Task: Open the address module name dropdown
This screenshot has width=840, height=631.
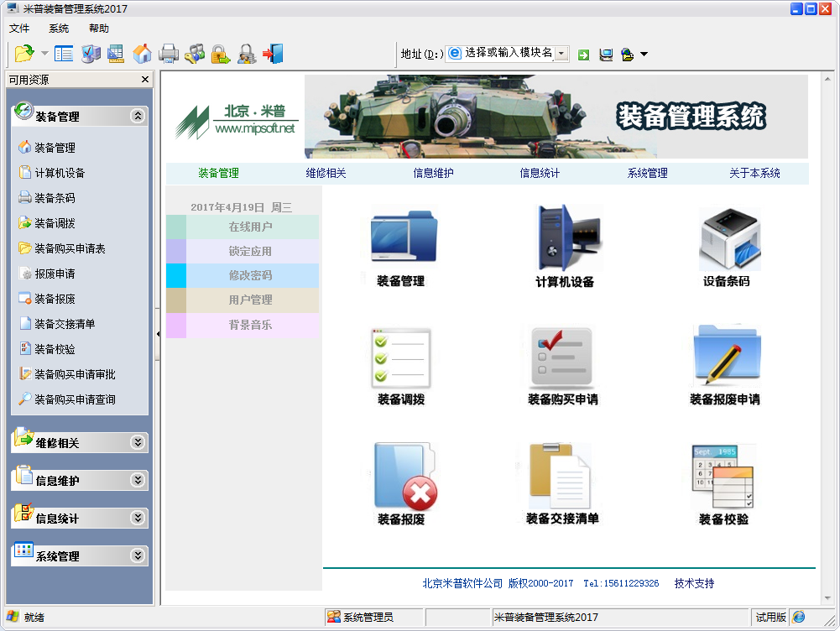Action: coord(561,54)
